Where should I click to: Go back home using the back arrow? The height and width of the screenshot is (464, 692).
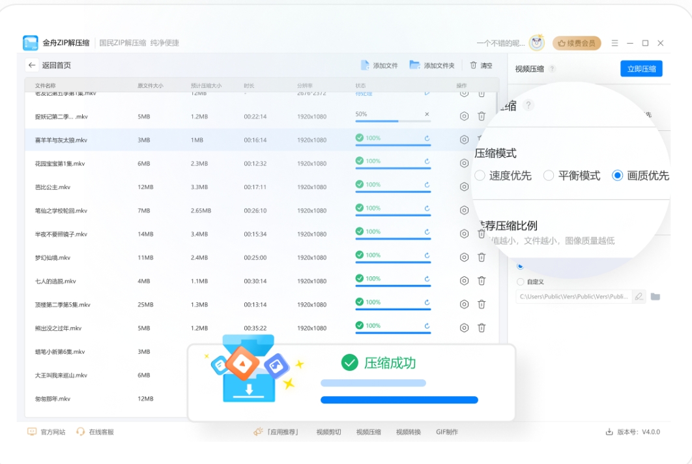click(x=32, y=65)
